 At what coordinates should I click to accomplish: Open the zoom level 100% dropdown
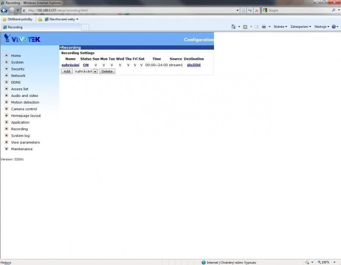[327, 262]
